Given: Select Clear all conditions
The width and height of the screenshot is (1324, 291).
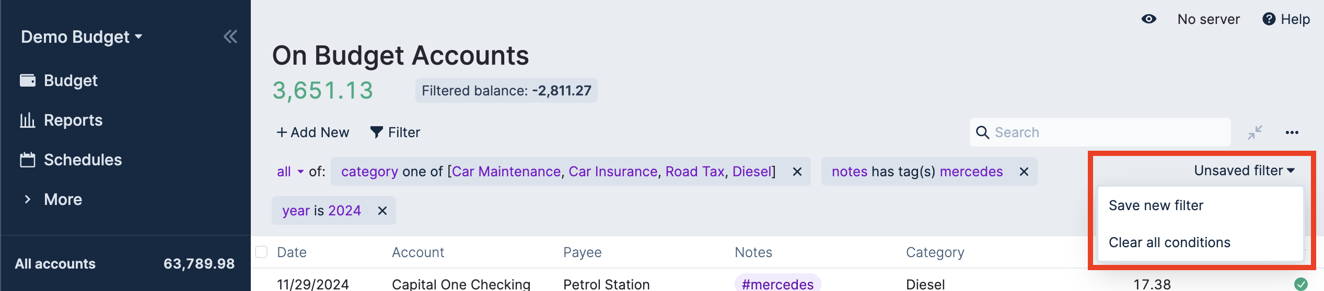Looking at the screenshot, I should click(x=1169, y=242).
